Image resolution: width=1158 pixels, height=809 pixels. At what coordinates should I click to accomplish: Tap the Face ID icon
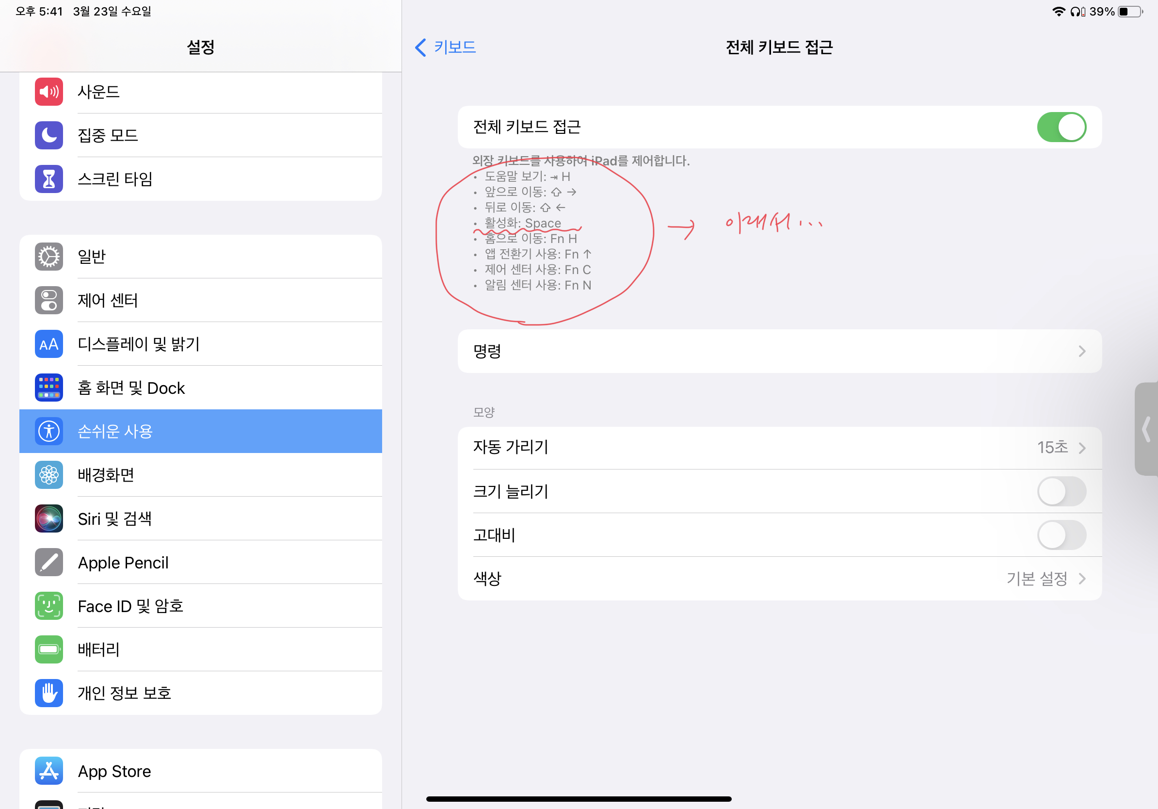click(x=49, y=606)
